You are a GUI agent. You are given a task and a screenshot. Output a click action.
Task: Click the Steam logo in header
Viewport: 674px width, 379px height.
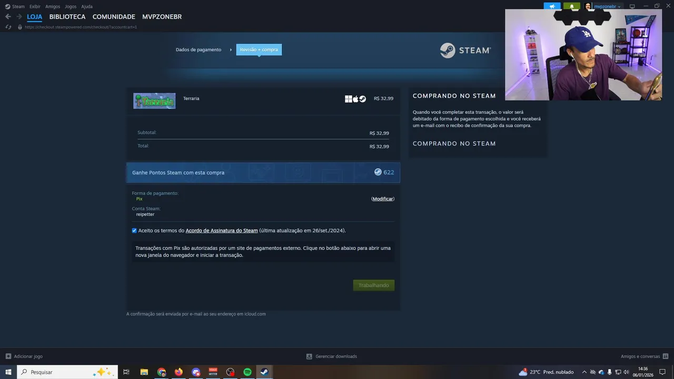point(465,51)
